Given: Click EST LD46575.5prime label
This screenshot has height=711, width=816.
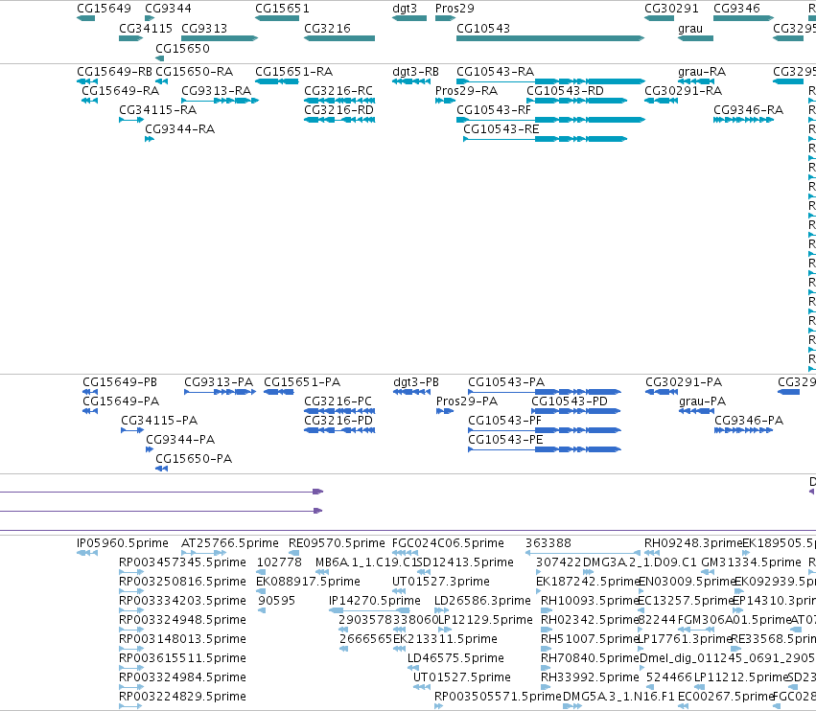Looking at the screenshot, I should [455, 658].
